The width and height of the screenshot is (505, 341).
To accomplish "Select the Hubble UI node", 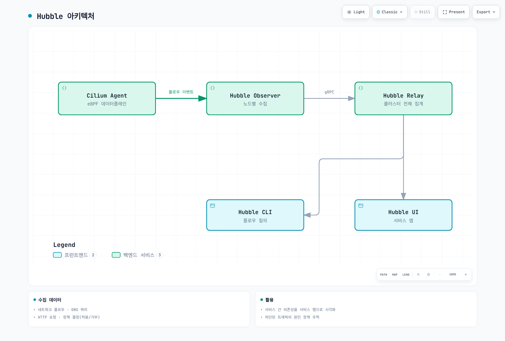I will [x=403, y=215].
